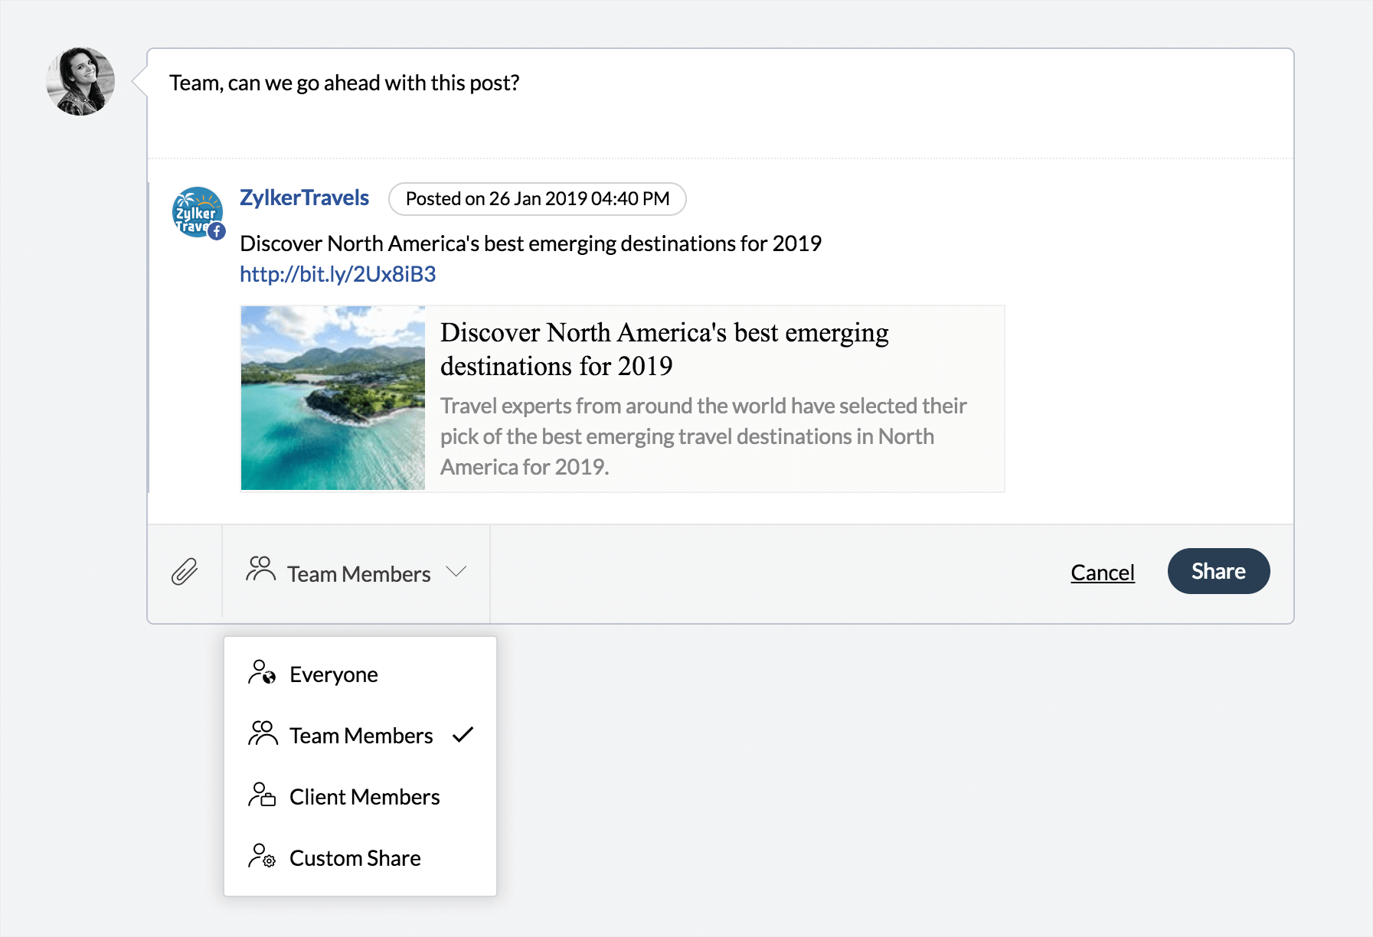Collapse dropdown using the chevron arrow
Image resolution: width=1373 pixels, height=937 pixels.
456,572
